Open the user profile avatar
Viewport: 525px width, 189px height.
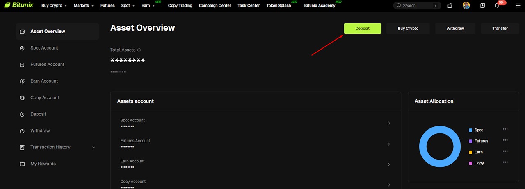click(x=466, y=6)
